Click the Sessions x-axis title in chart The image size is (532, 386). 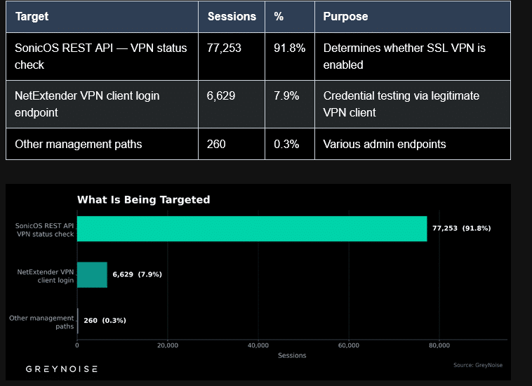tap(292, 356)
